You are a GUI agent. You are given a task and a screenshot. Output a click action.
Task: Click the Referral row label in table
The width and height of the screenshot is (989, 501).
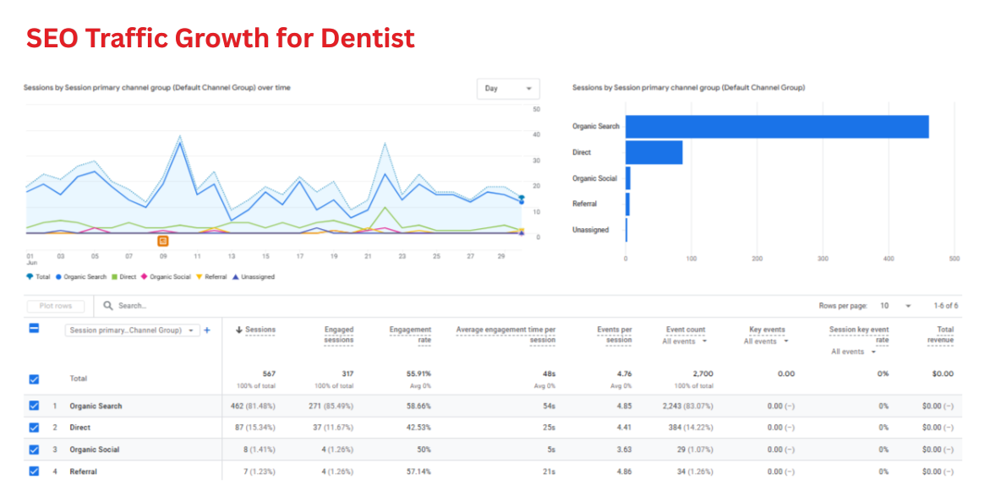click(83, 471)
